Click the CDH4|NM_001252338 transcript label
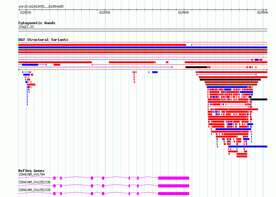This screenshot has width=276, height=197. pos(34,182)
